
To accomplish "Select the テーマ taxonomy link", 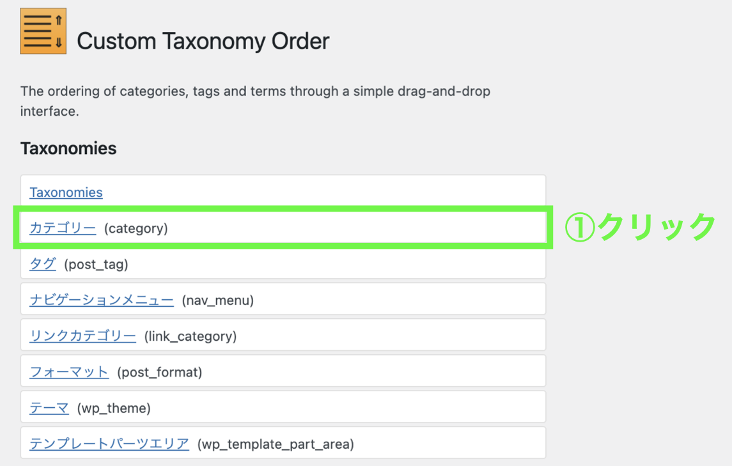I will [x=49, y=407].
